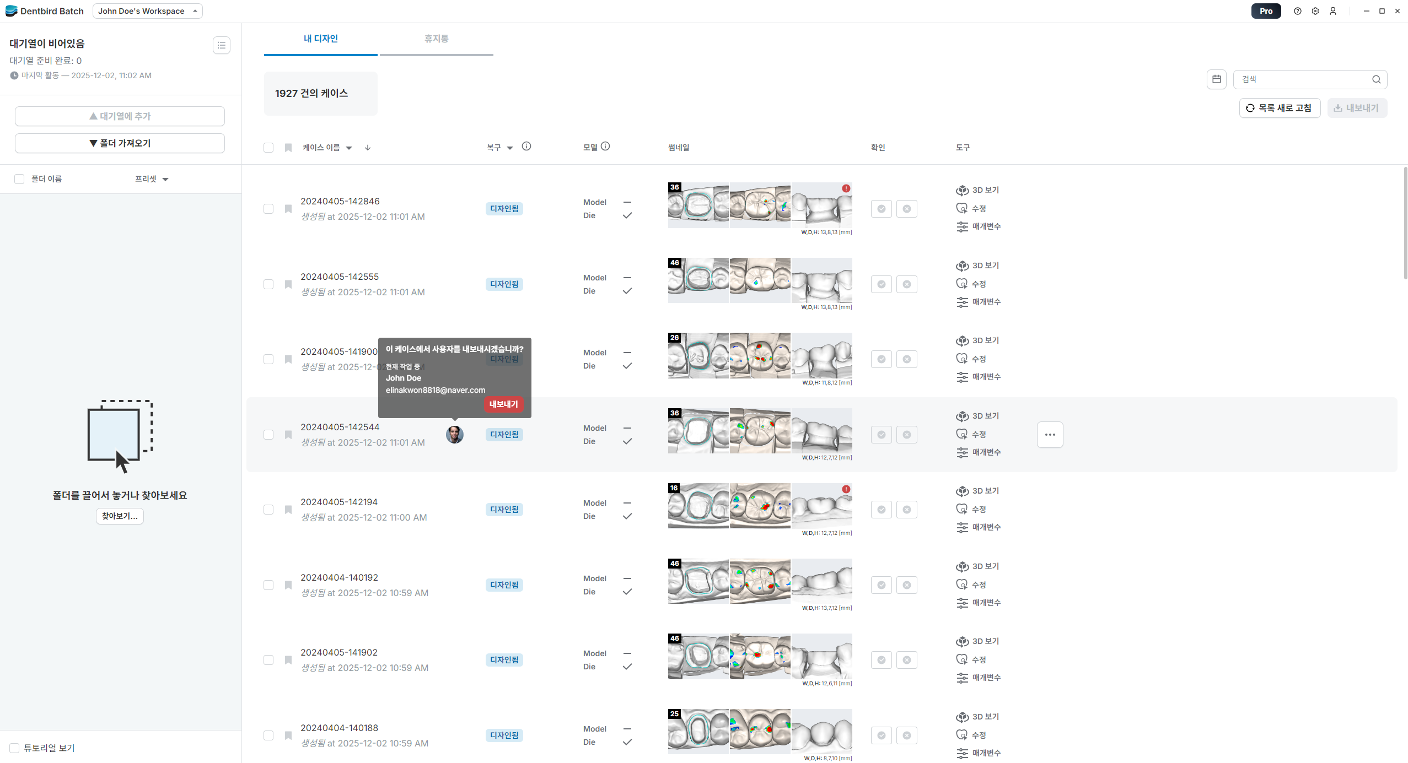1408x763 pixels.
Task: Click the calendar date filter icon
Action: point(1216,79)
